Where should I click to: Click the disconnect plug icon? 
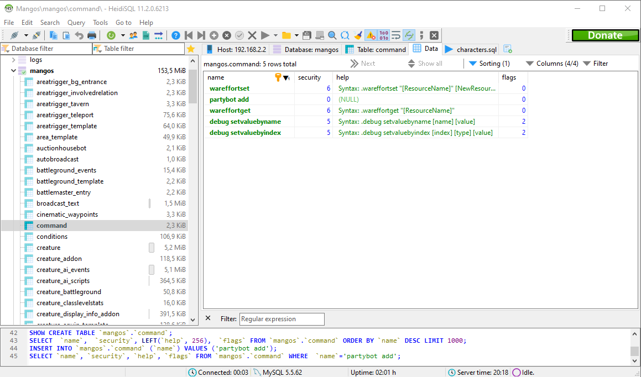pos(37,35)
